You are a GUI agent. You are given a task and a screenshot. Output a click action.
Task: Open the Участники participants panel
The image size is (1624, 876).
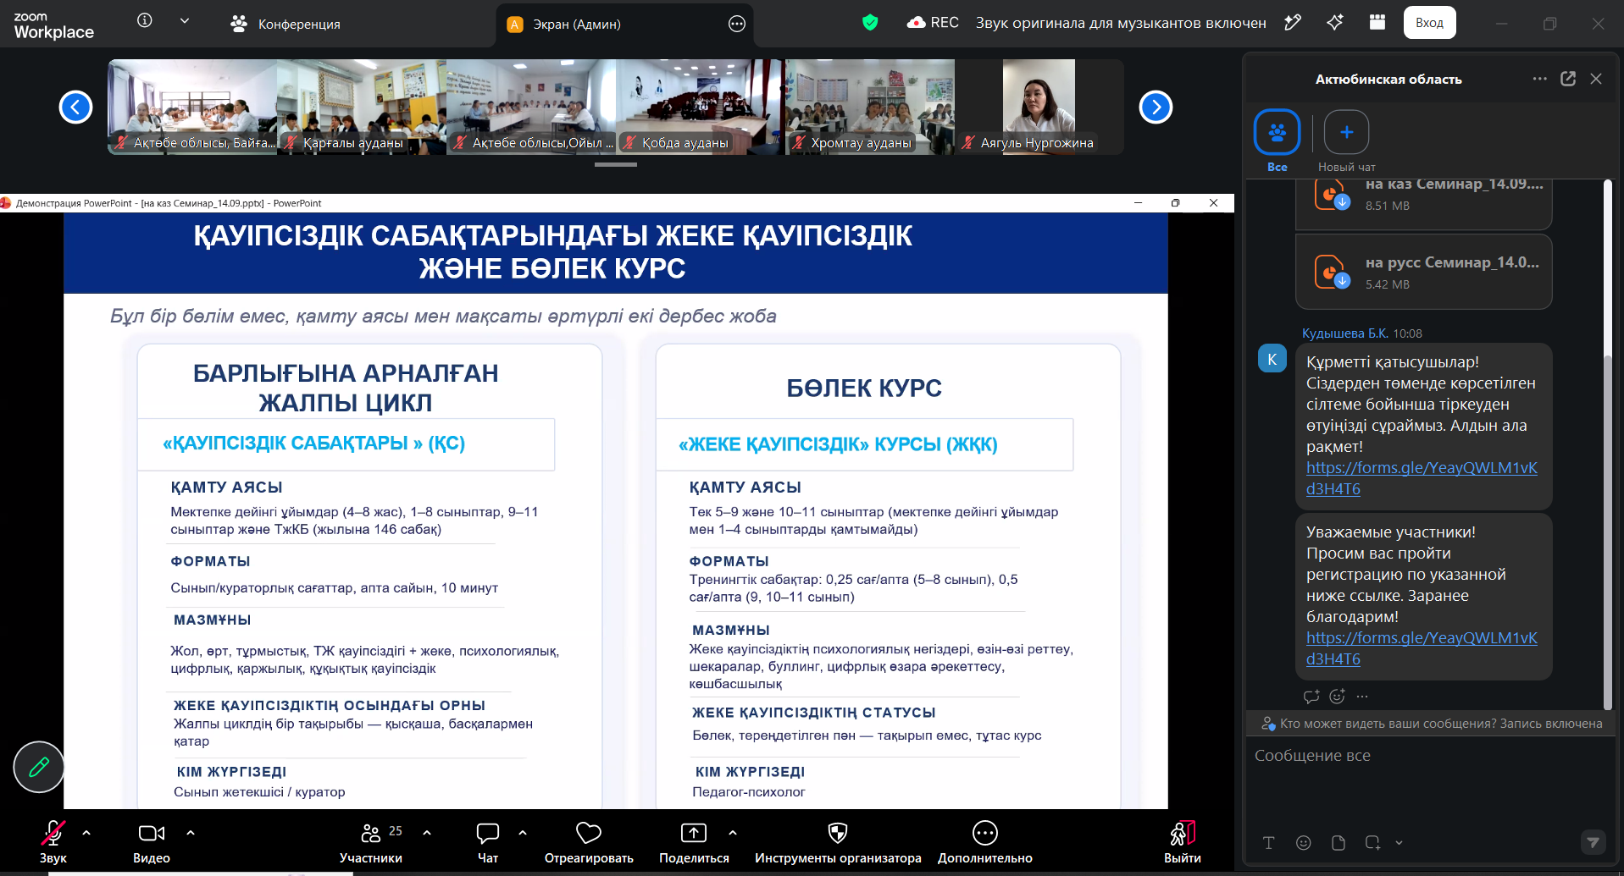tap(371, 841)
